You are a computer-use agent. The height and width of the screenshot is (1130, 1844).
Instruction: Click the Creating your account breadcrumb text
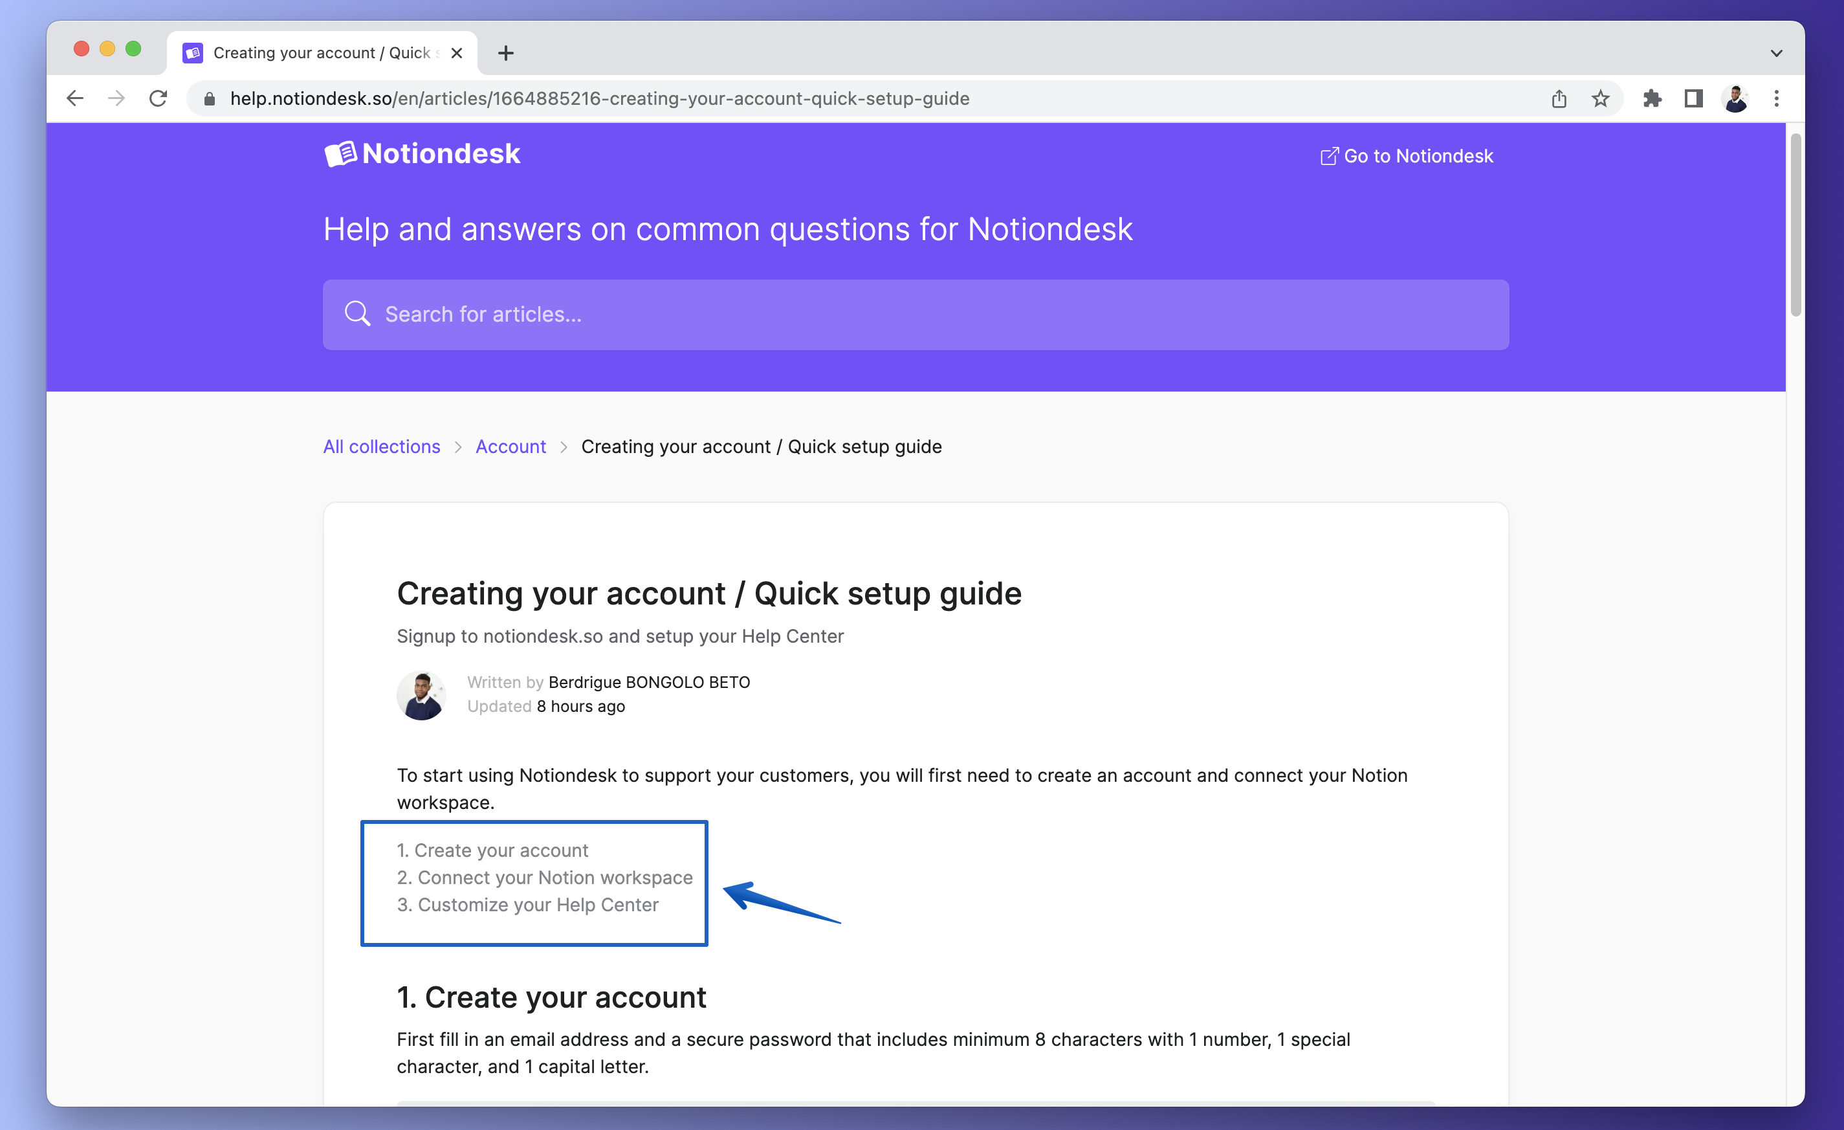[x=762, y=447]
